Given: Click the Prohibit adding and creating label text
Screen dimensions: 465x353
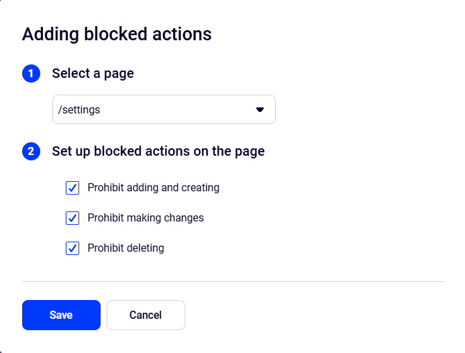Looking at the screenshot, I should 153,188.
